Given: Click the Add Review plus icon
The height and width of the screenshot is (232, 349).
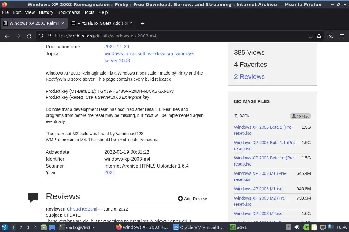Looking at the screenshot, I should point(180,198).
